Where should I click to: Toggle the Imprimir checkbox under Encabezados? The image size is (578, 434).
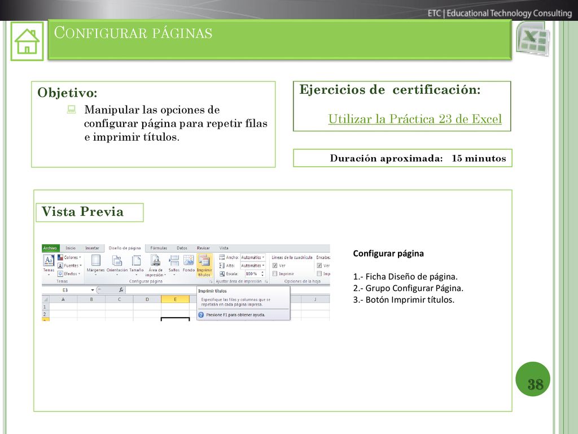(319, 274)
